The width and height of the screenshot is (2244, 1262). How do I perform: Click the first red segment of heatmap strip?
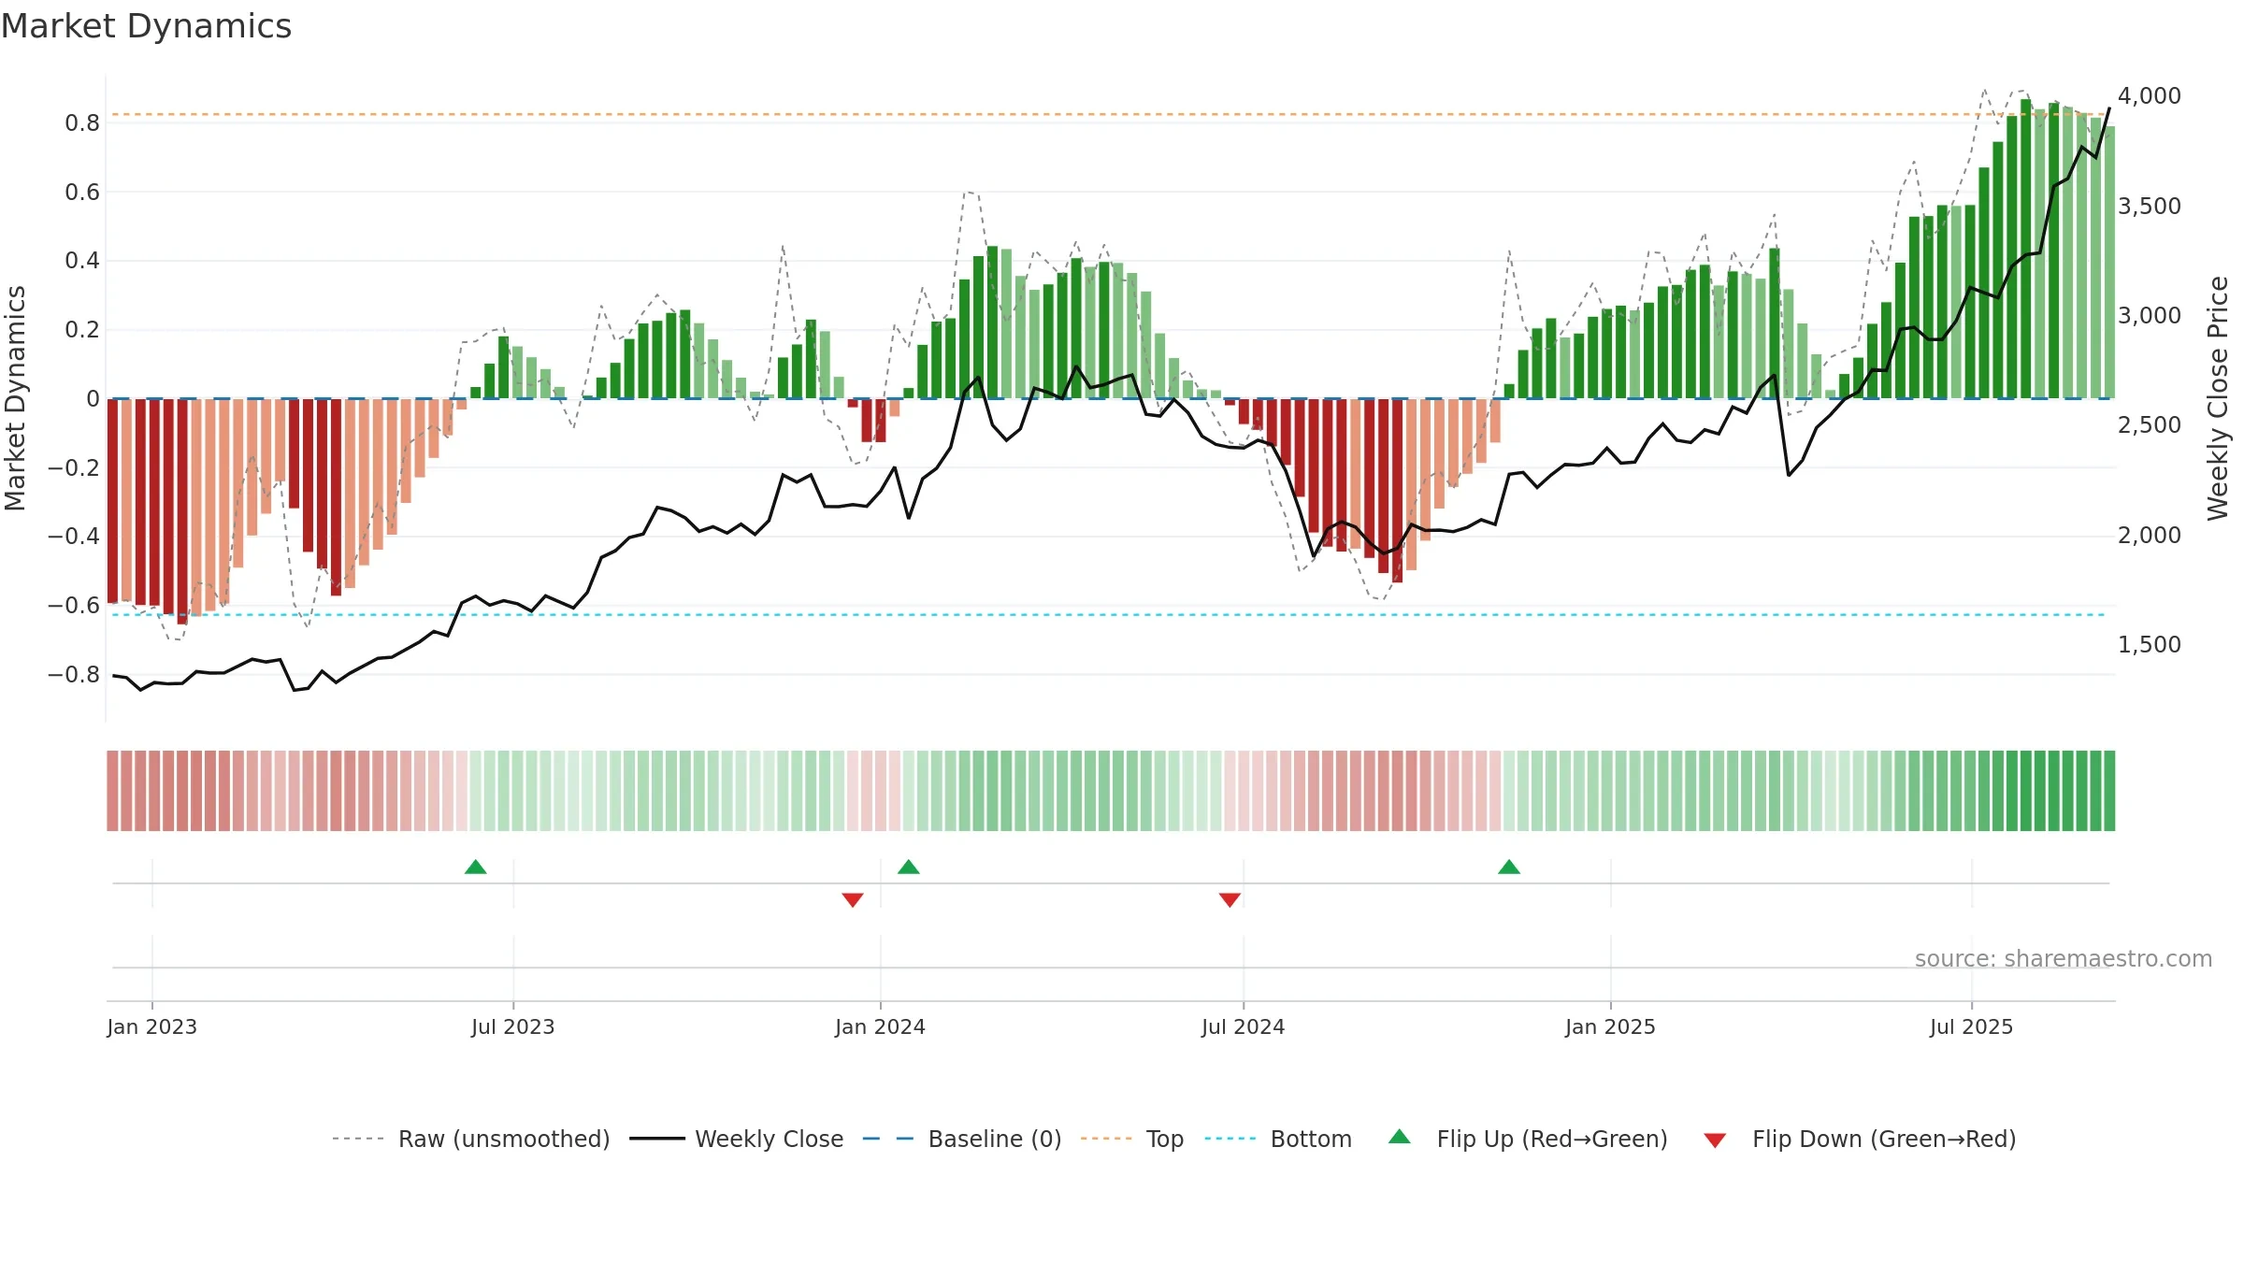click(x=112, y=791)
